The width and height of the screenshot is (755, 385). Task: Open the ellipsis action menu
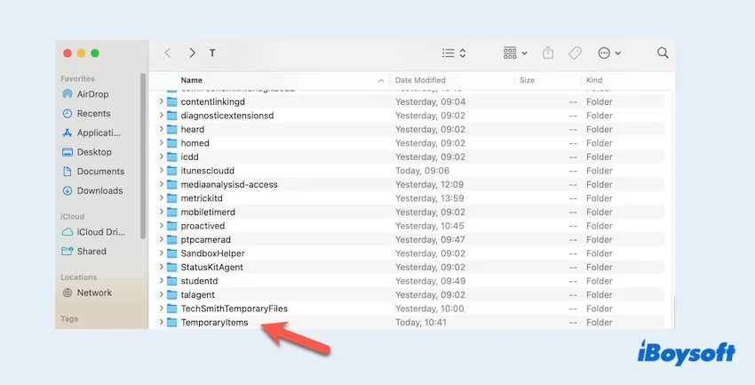(609, 53)
